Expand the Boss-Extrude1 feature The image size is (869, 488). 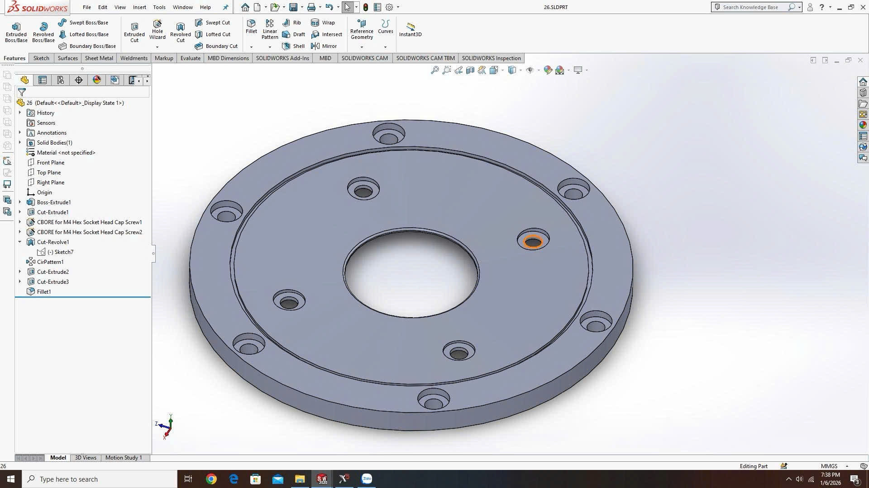[20, 202]
